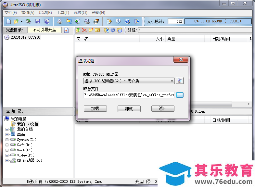Viewport: 255px width, 187px height.
Task: Open the 操作(A) menu
Action: [28, 13]
